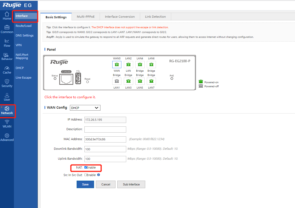The height and width of the screenshot is (208, 295).
Task: Switch to the Multi-PPPoE tab
Action: 86,17
